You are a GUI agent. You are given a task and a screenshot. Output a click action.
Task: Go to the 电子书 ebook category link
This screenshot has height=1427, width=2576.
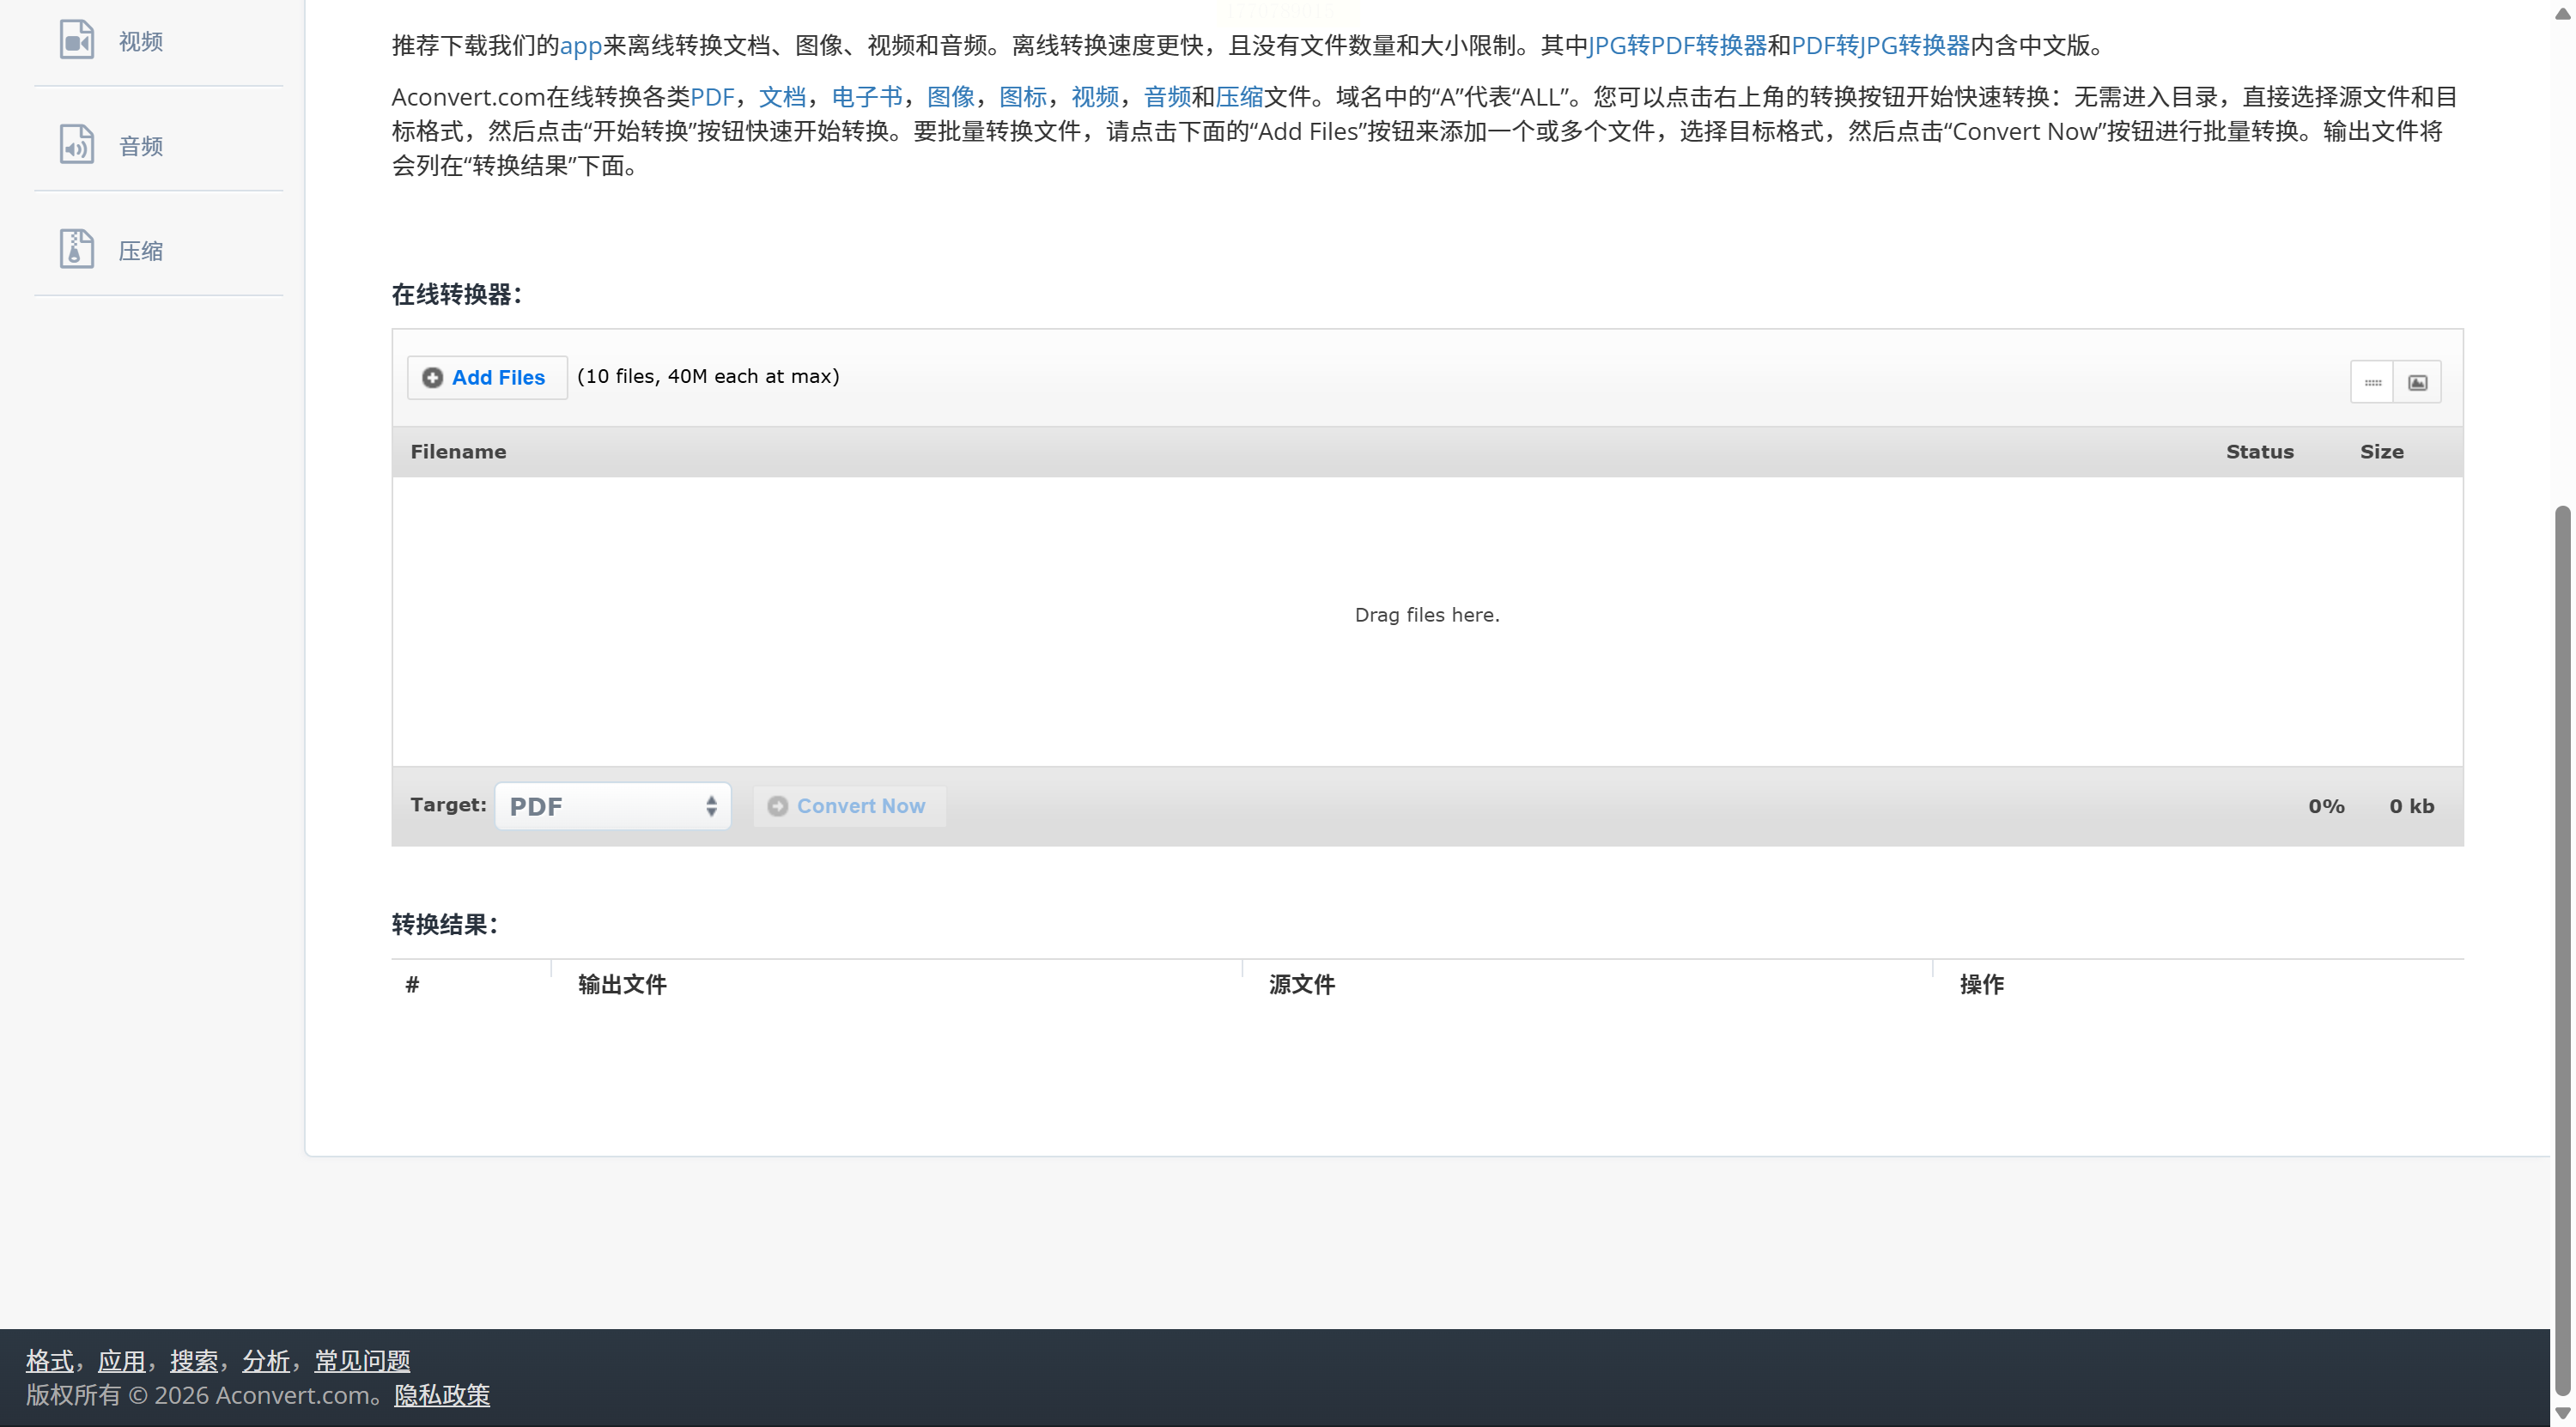tap(866, 97)
